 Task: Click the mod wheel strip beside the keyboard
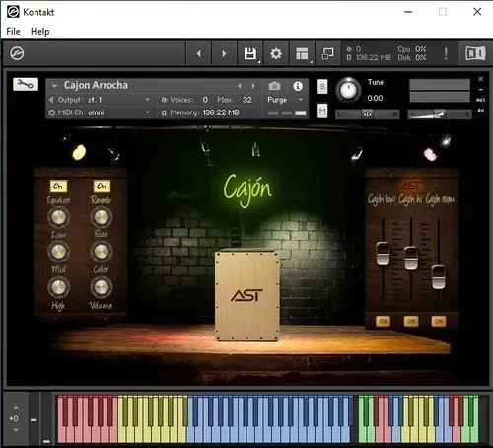(46, 419)
